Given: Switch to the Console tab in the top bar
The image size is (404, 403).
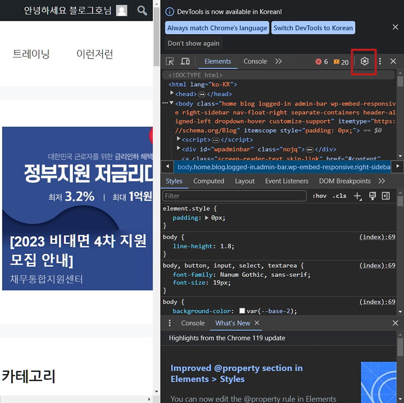Looking at the screenshot, I should coord(255,62).
